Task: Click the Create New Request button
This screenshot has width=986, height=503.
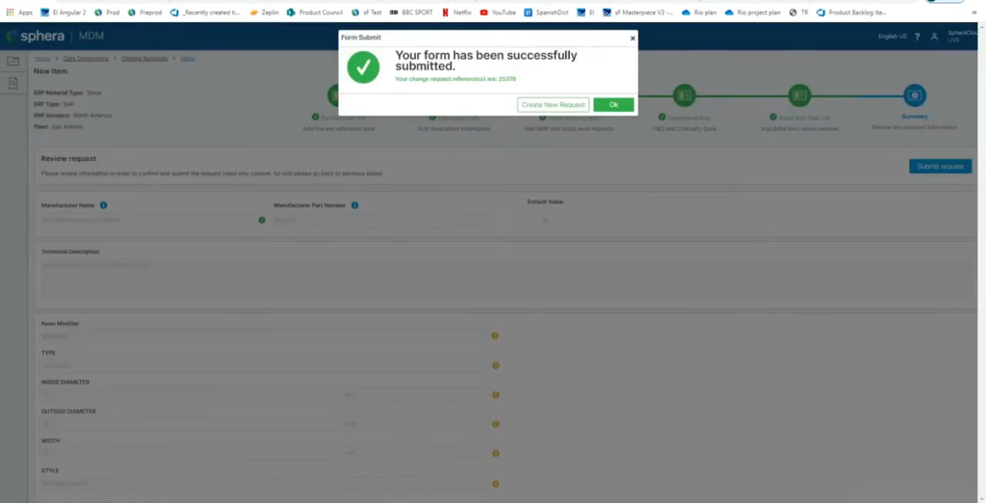Action: point(553,104)
